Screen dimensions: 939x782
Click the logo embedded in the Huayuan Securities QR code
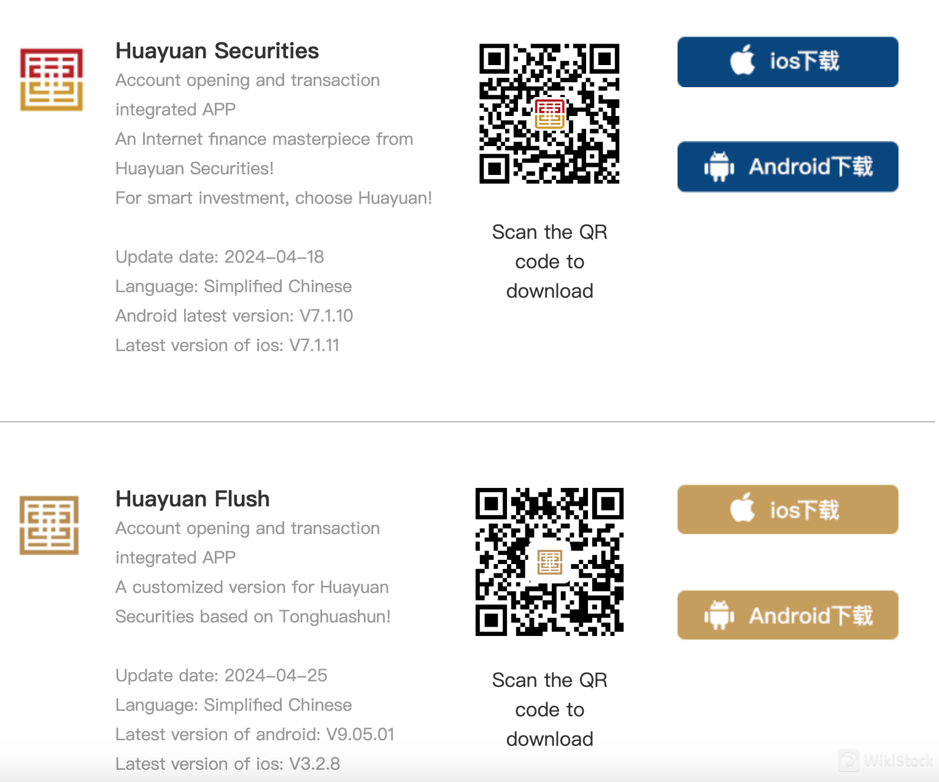[x=551, y=114]
